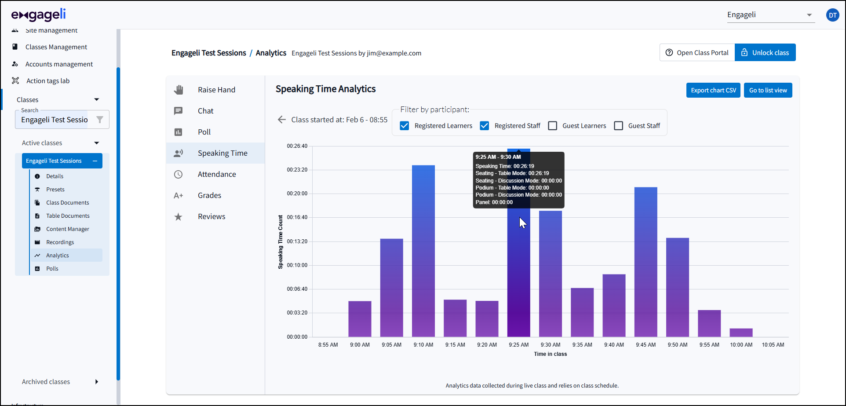This screenshot has height=406, width=846.
Task: Click the Analytics trend line icon
Action: pos(37,255)
